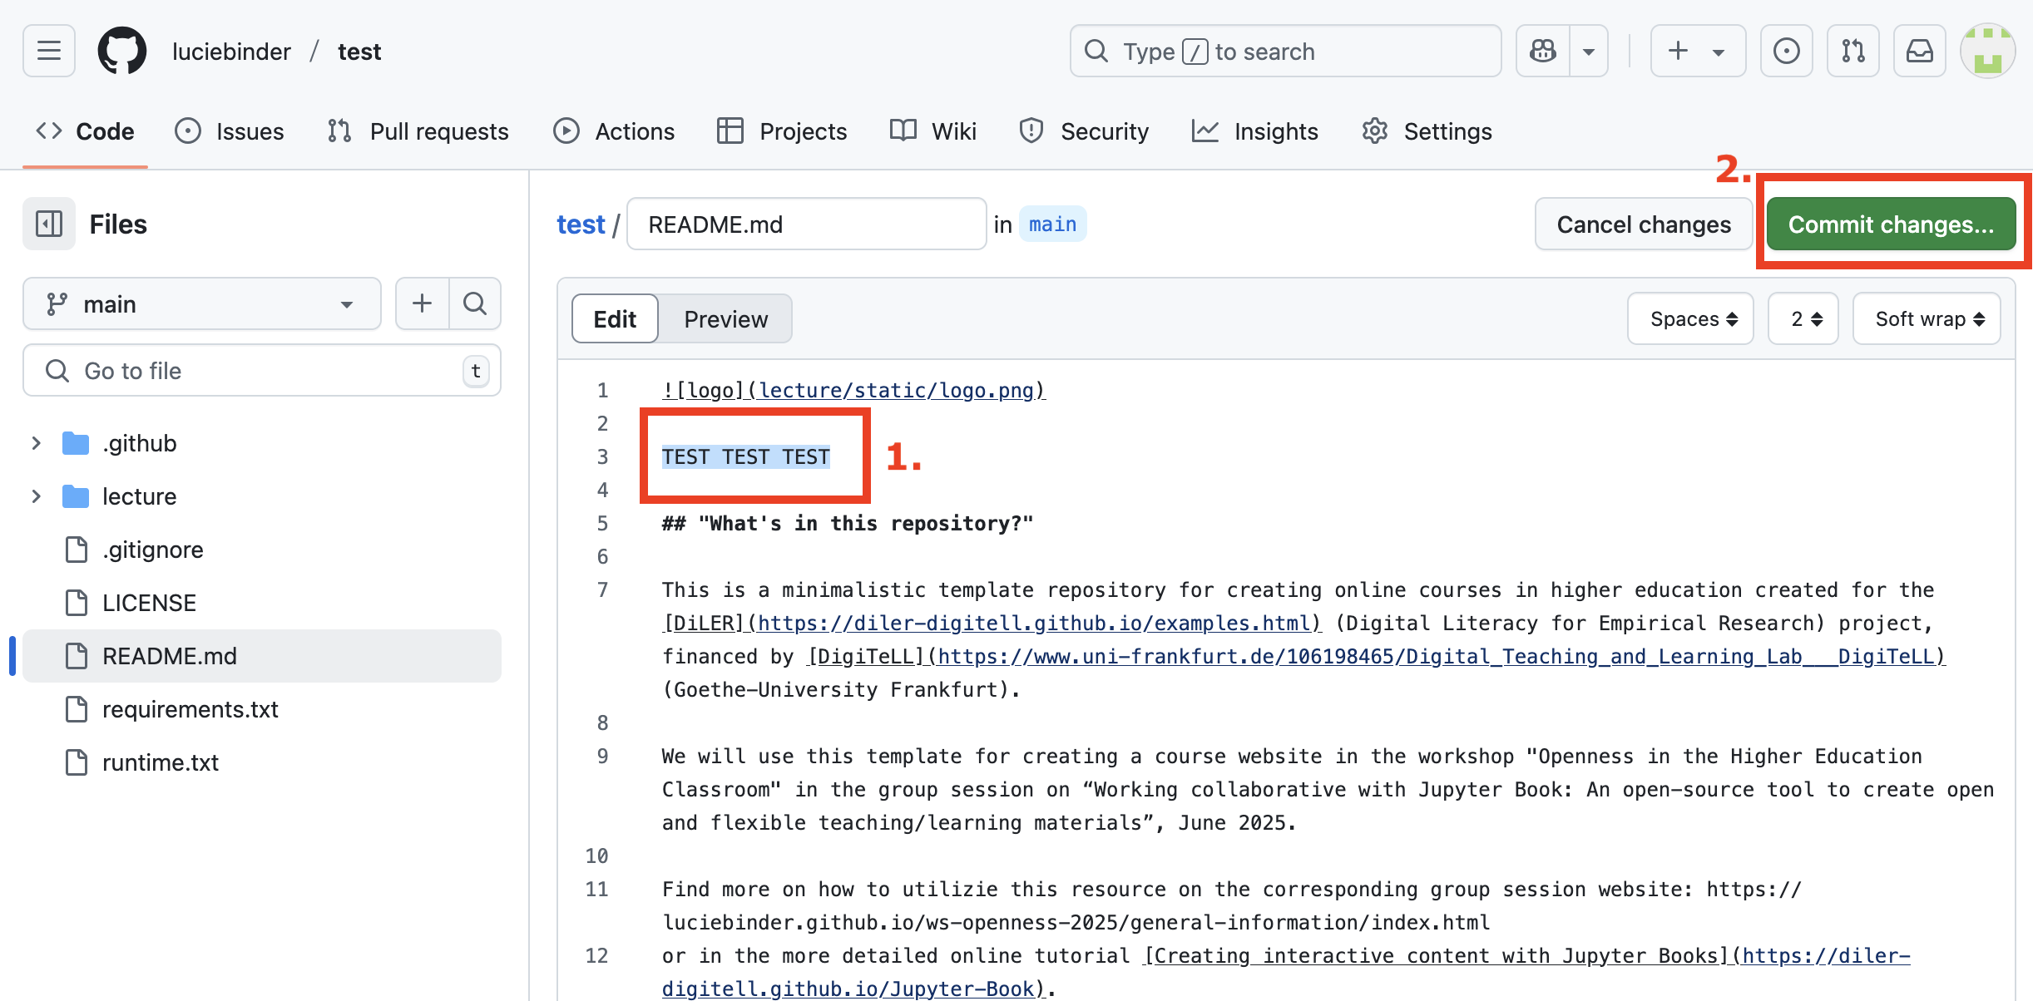
Task: Collapse the Files side panel
Action: [x=48, y=224]
